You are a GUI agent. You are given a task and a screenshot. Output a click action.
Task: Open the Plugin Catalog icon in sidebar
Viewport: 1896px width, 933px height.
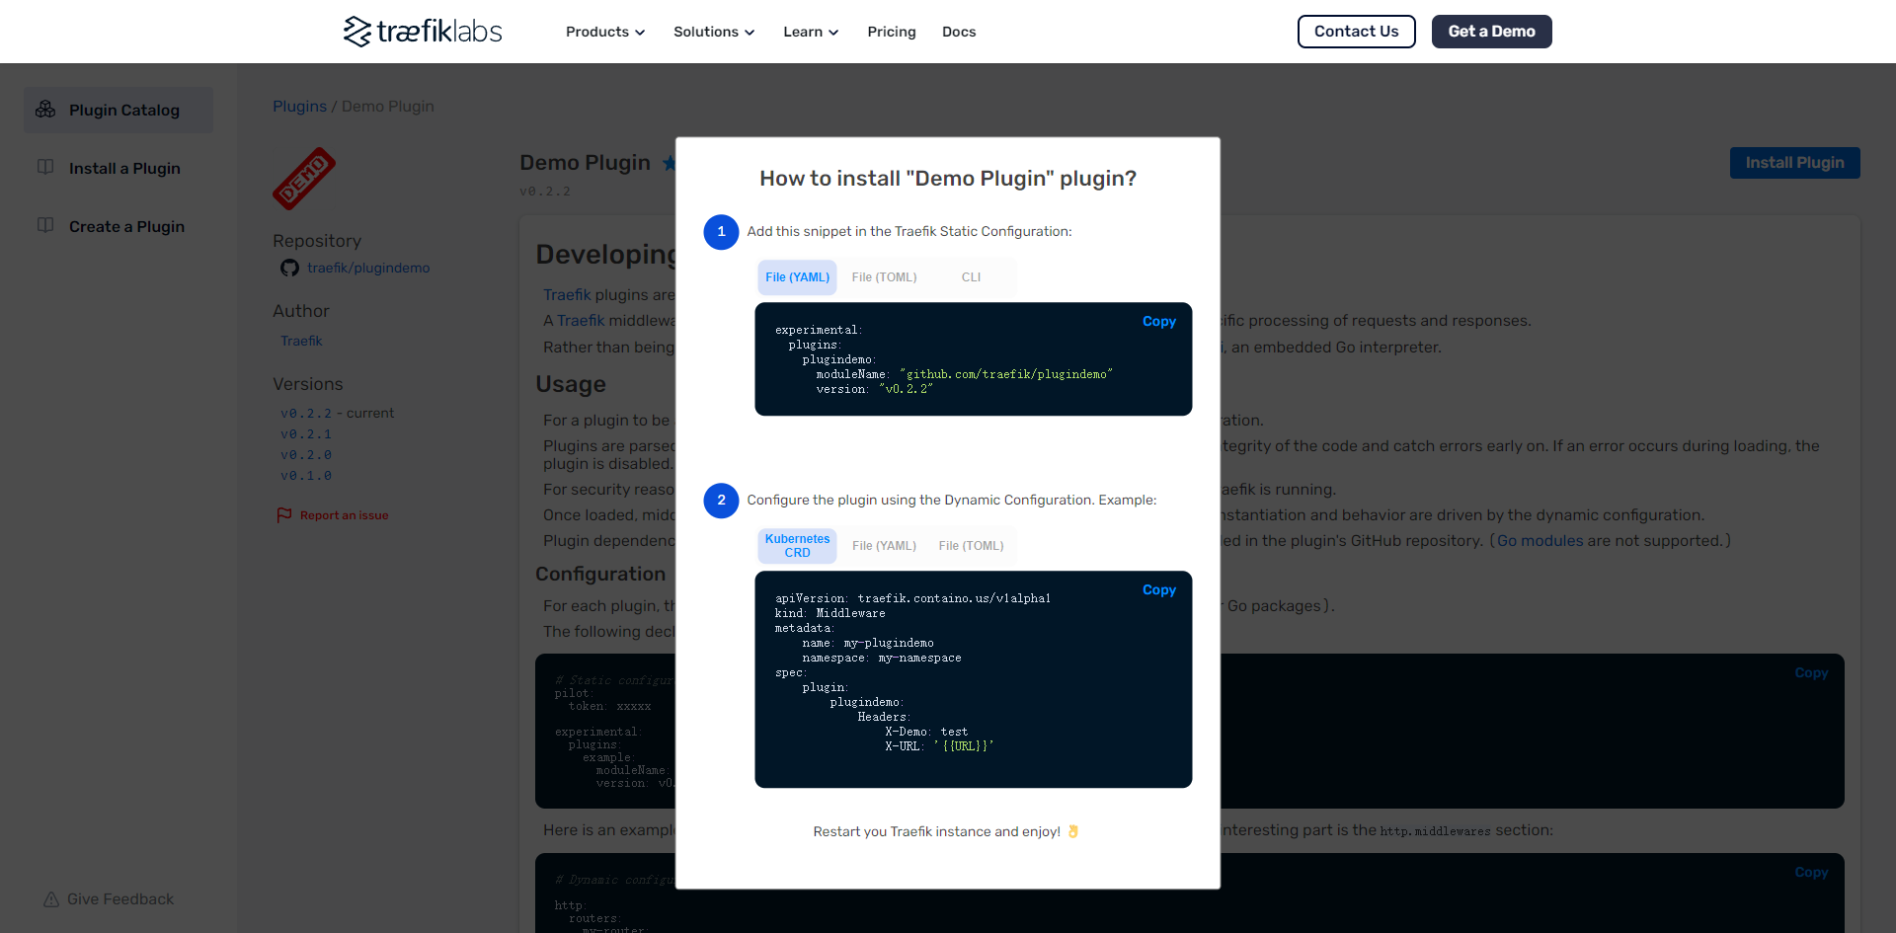[x=45, y=110]
